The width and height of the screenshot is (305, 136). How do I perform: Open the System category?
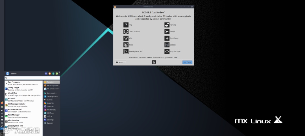[x=52, y=123]
